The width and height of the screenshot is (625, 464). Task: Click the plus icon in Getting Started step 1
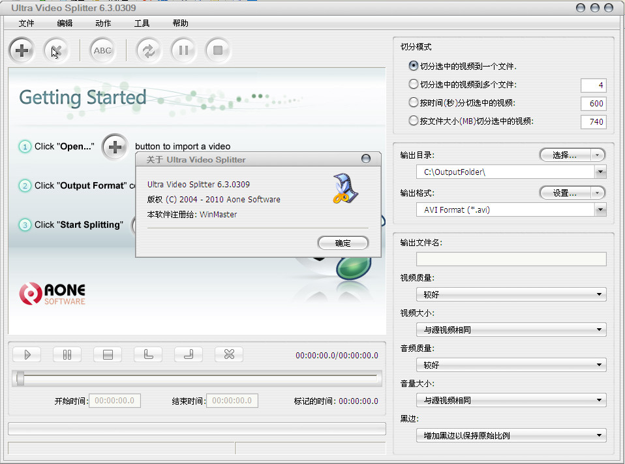[x=115, y=147]
